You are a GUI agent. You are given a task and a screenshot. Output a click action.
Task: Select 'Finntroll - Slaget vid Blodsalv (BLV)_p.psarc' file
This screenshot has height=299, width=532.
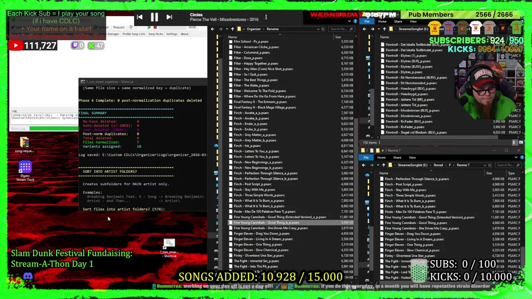(x=416, y=132)
